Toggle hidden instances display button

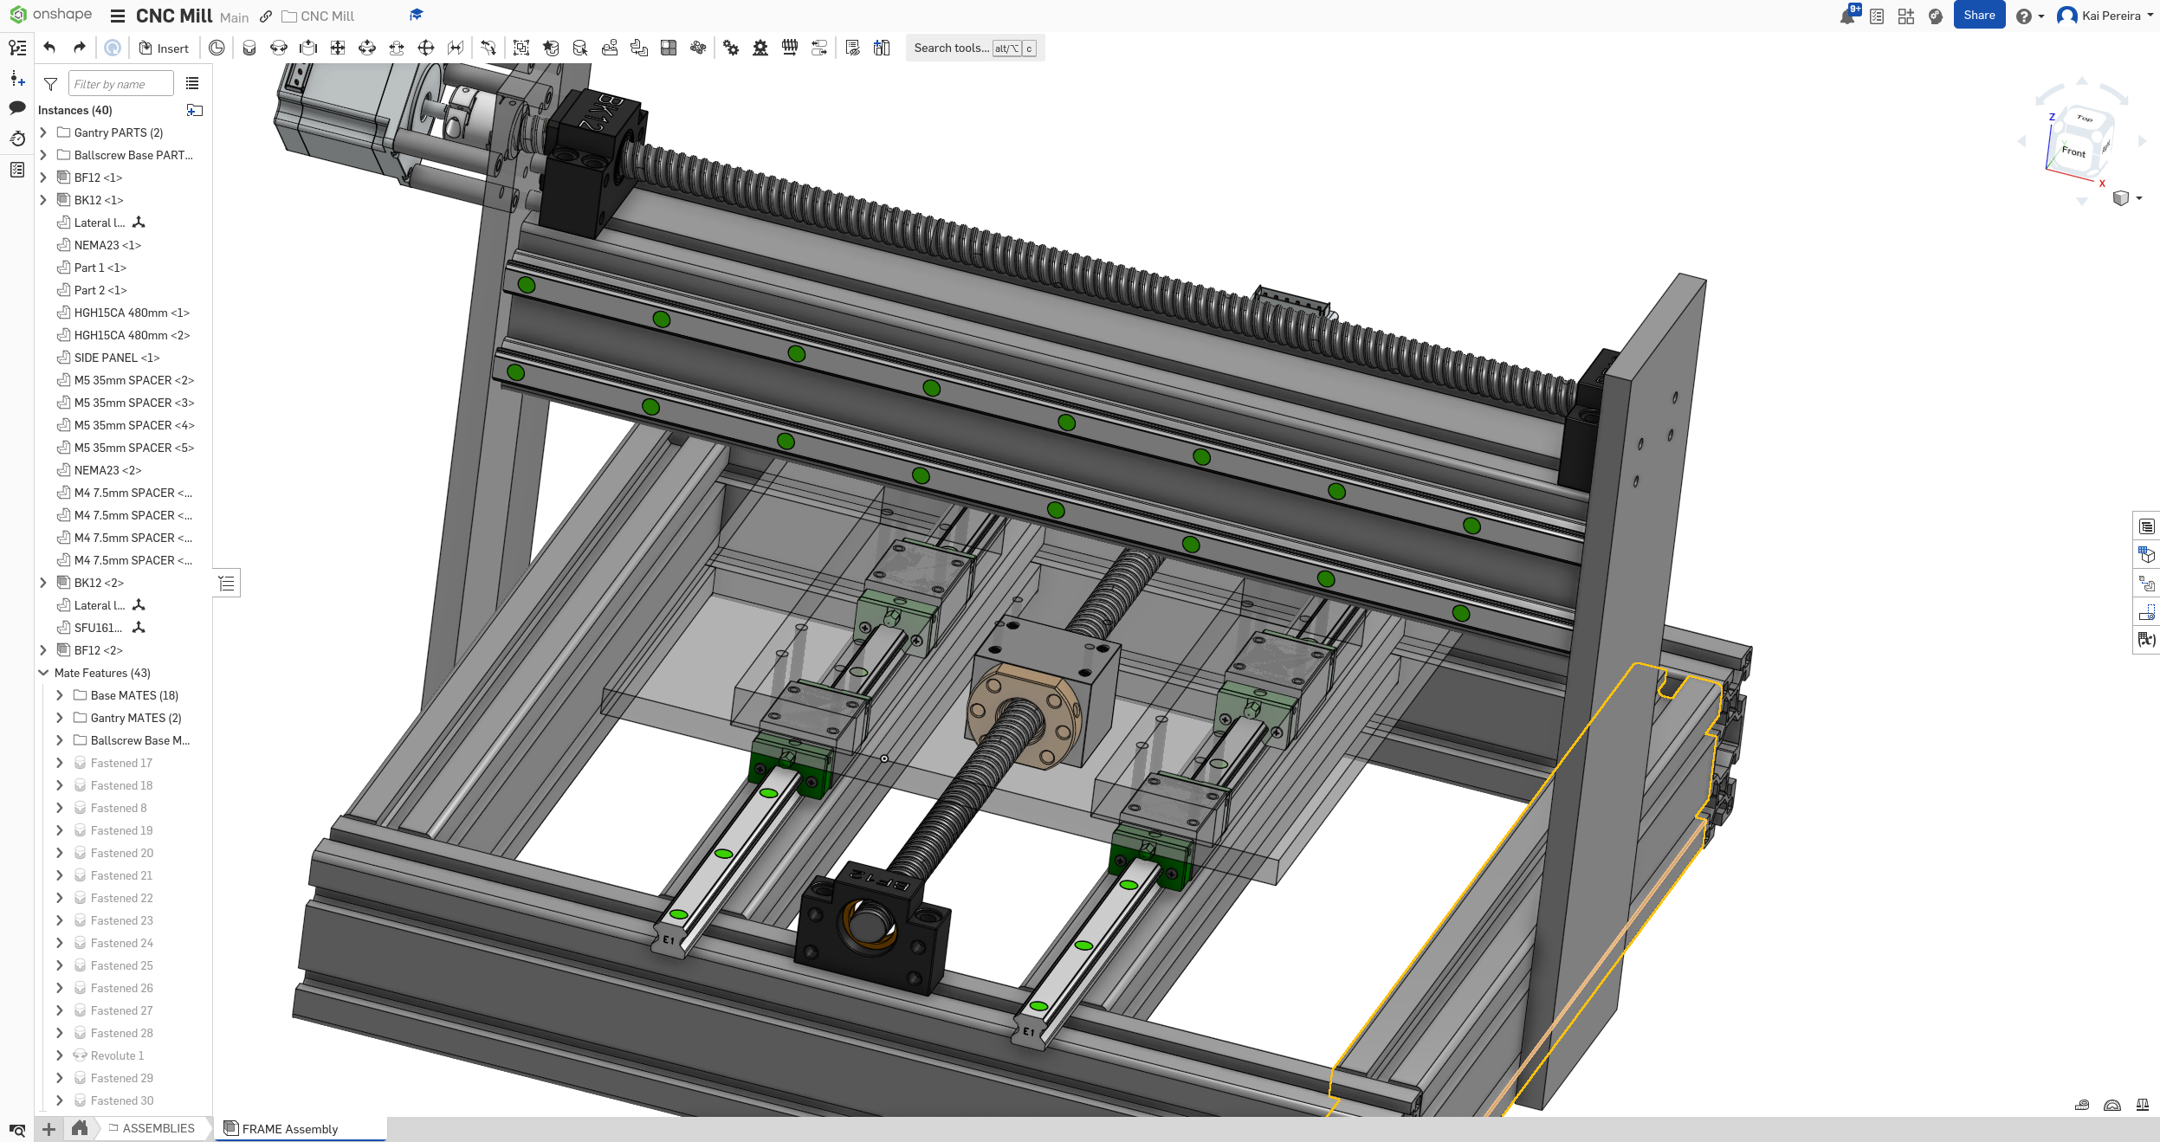point(853,48)
